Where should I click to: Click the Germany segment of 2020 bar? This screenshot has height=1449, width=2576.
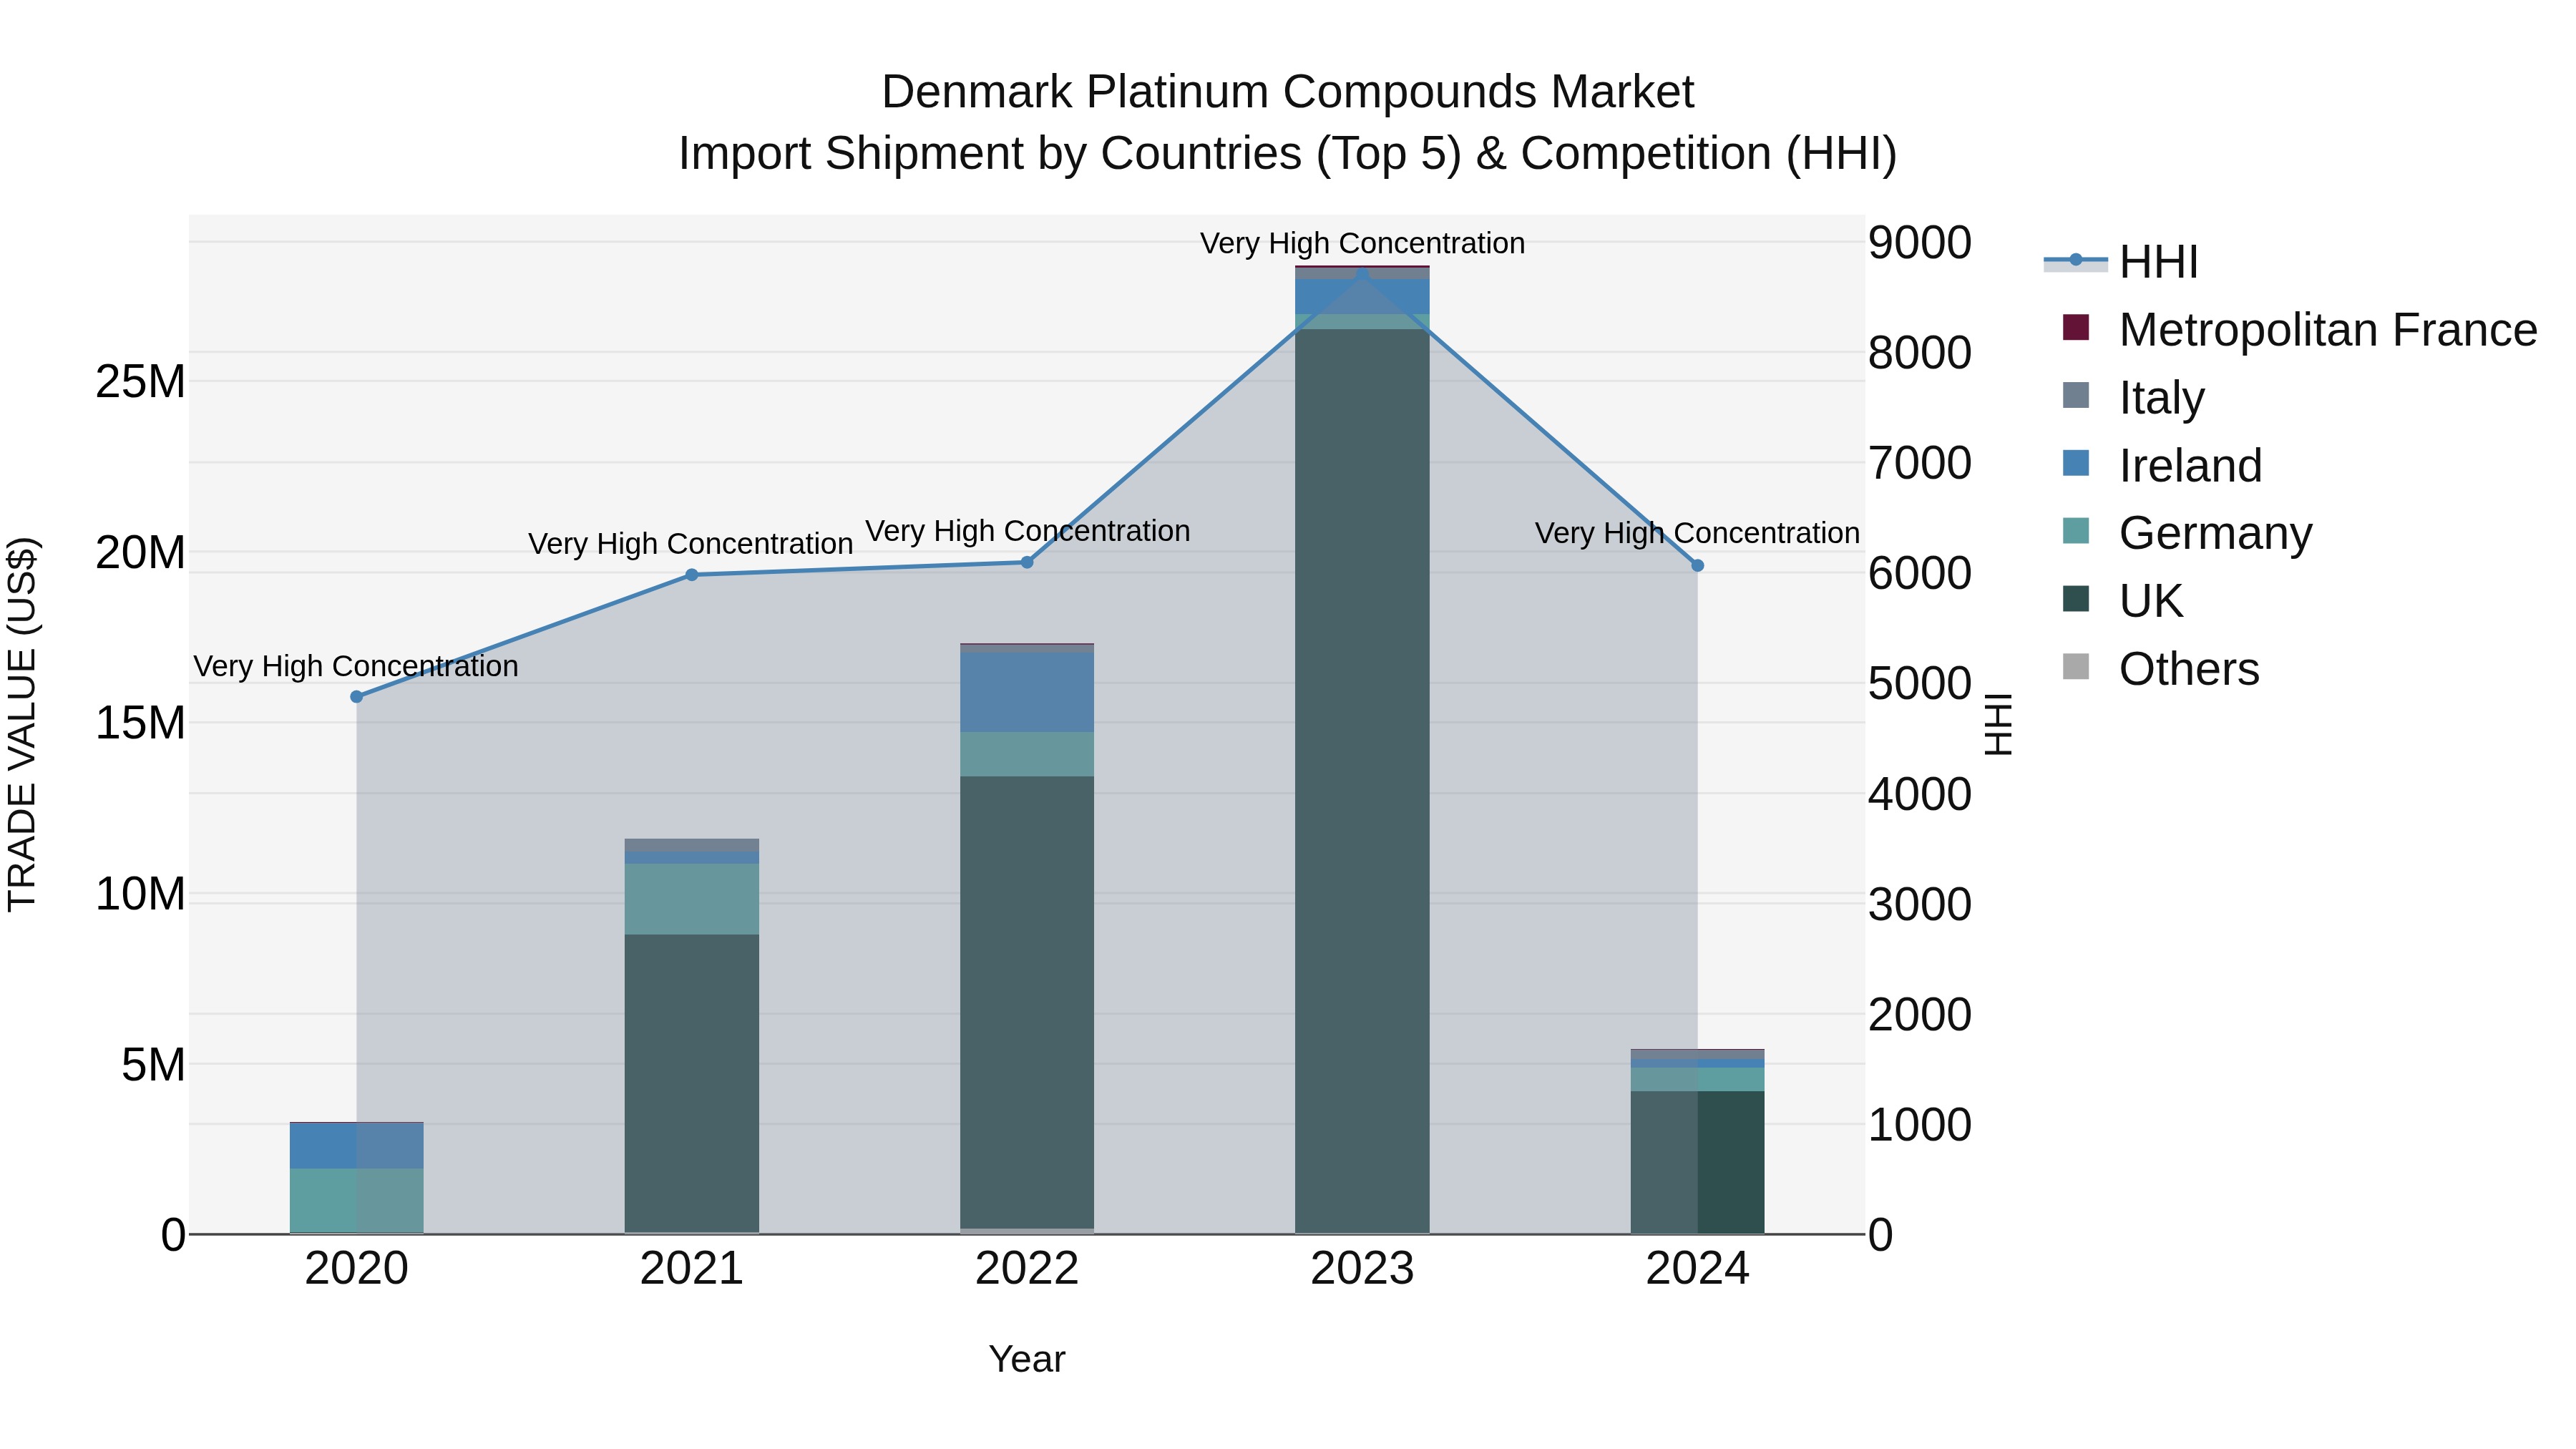pyautogui.click(x=357, y=1200)
